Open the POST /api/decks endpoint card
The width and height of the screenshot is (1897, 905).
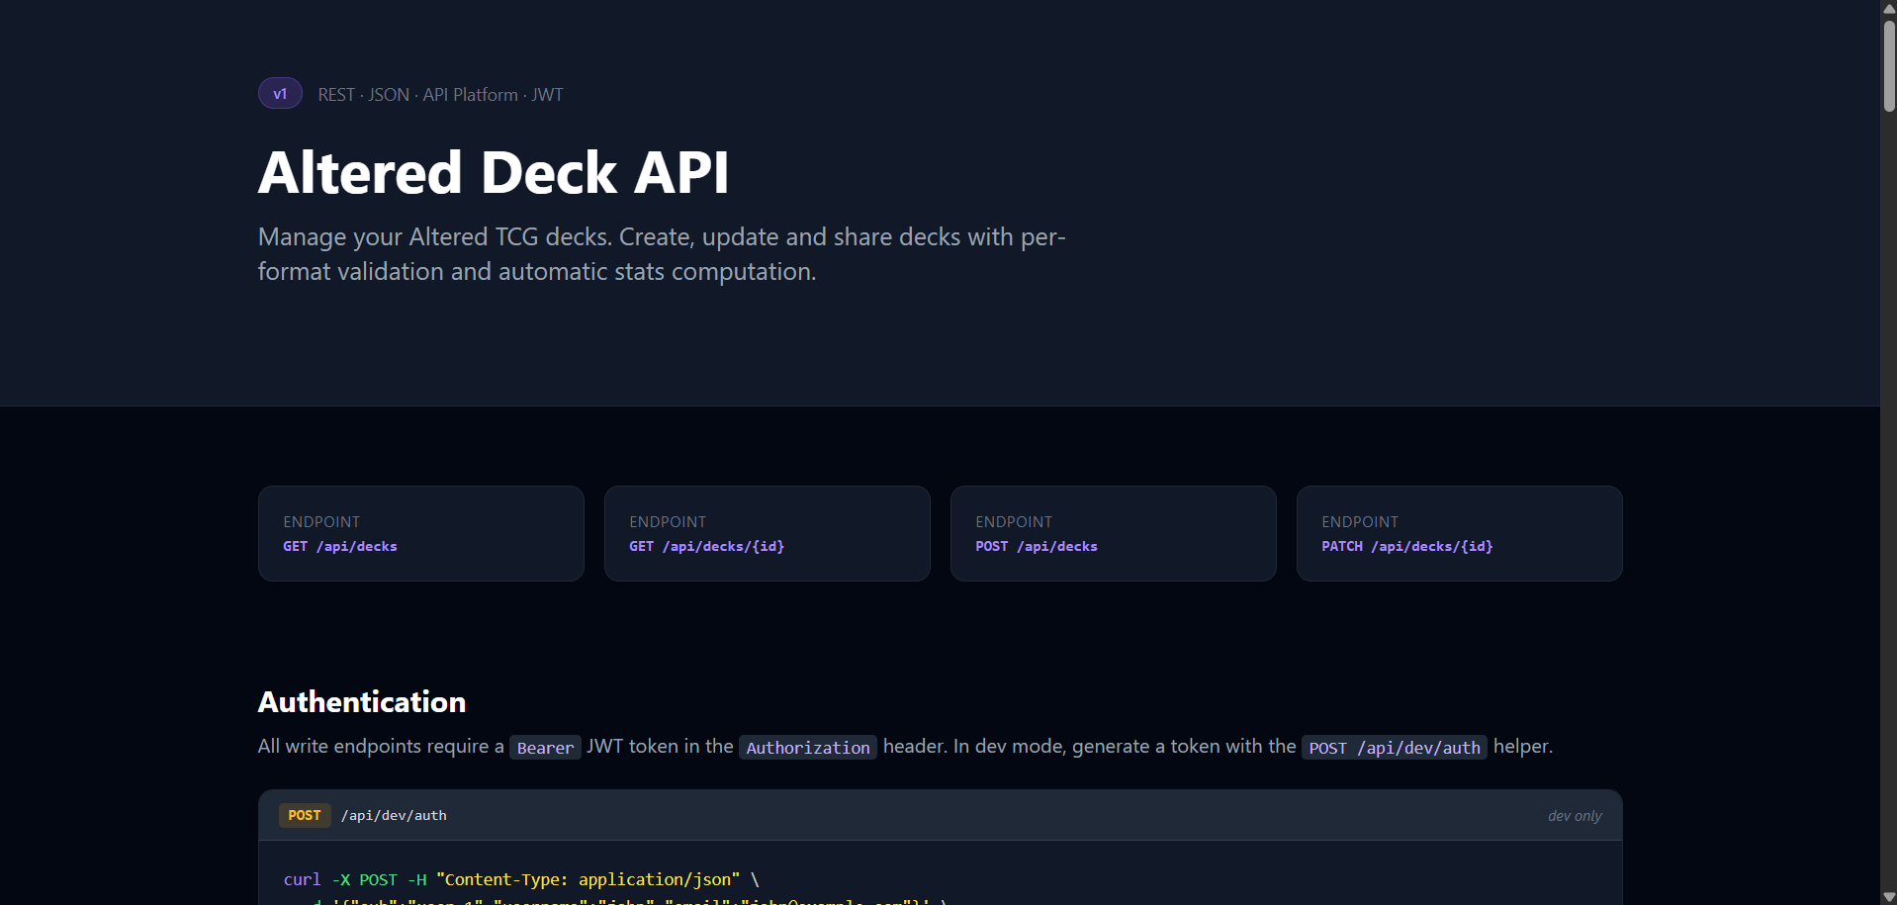coord(1113,533)
